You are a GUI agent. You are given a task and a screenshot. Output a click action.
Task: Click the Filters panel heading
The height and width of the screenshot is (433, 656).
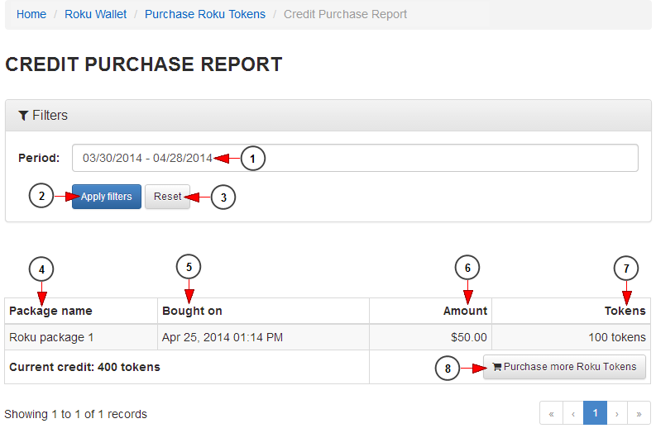click(328, 116)
